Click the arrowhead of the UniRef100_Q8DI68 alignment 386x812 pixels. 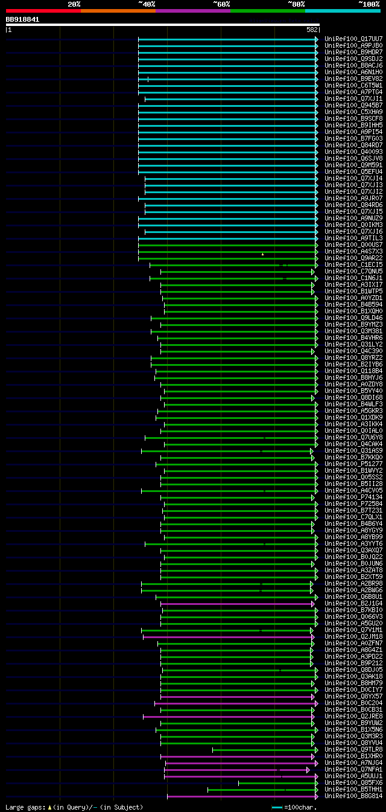tap(313, 397)
